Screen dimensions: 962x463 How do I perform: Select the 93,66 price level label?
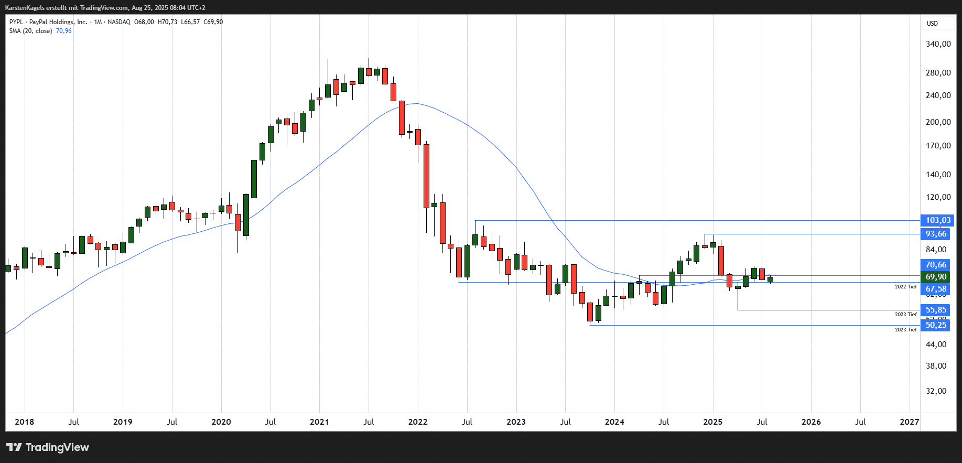[x=936, y=234]
